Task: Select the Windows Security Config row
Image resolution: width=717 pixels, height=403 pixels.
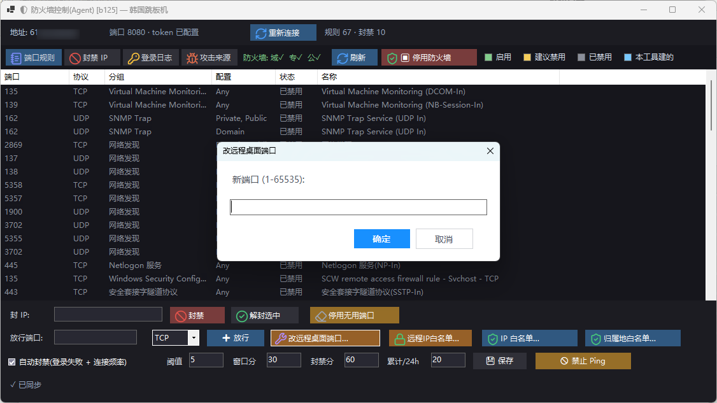Action: 353,279
